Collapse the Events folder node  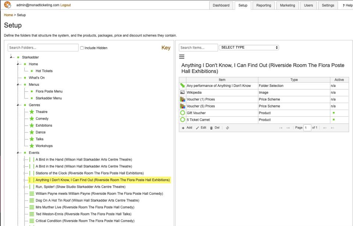tap(18, 153)
